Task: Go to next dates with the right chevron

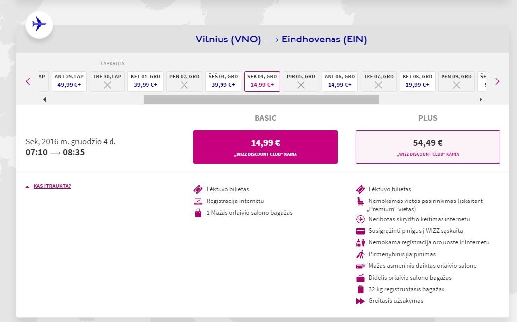Action: 497,81
